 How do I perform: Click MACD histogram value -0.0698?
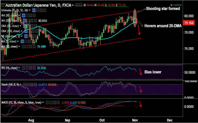point(65,103)
